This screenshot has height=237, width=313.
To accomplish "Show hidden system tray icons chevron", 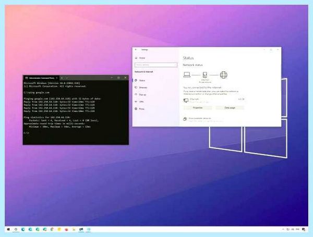I will 283,229.
